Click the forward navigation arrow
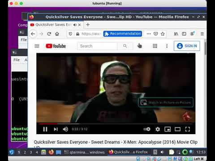215x161 pixels. 41,34
